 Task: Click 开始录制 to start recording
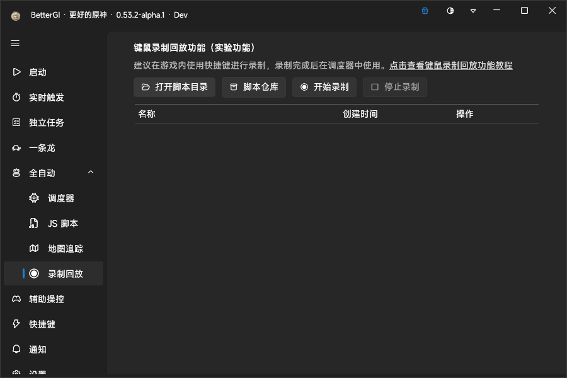(x=324, y=87)
